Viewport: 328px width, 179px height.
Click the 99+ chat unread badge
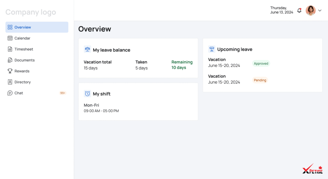click(62, 93)
